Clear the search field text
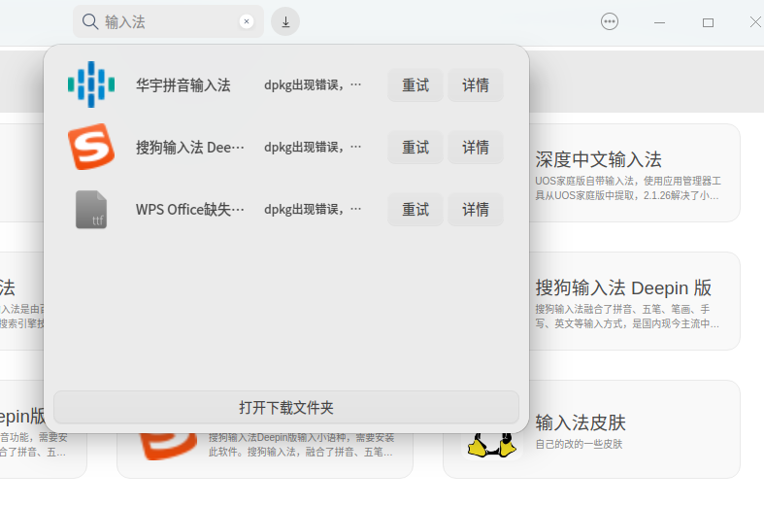 247,21
